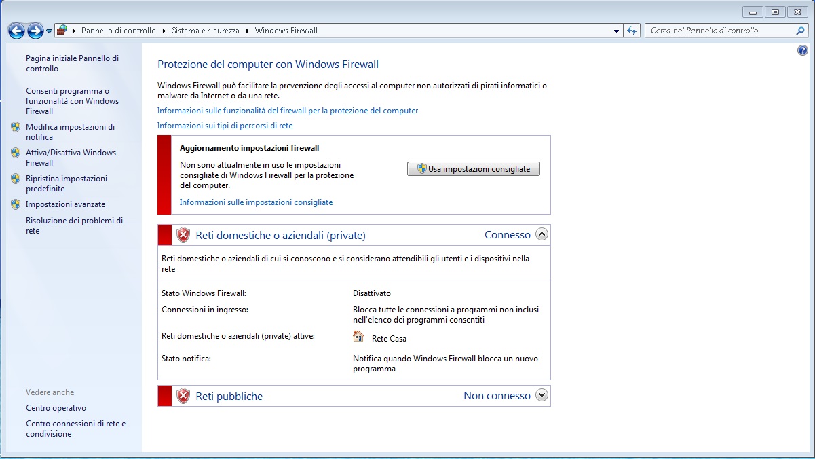Click the 'Disattivato' firewall state value
Viewport: 815px width, 459px height.
[372, 293]
